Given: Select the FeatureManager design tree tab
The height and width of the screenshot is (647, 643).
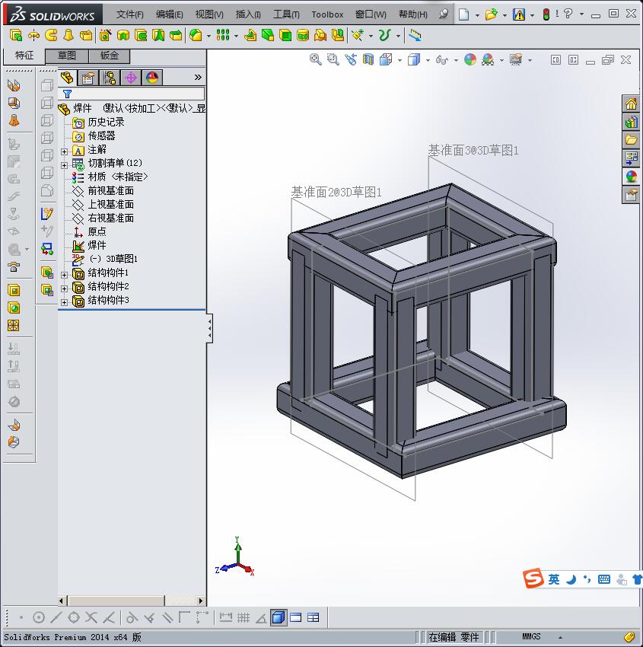Looking at the screenshot, I should click(x=67, y=77).
